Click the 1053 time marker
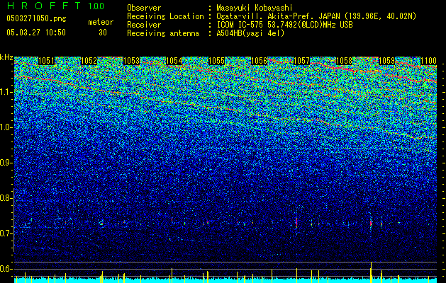The width and height of the screenshot is (446, 283). point(132,61)
